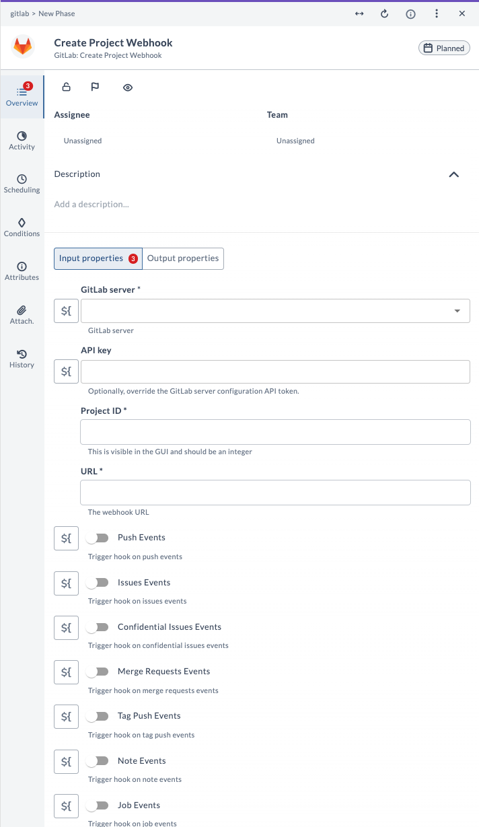
Task: Select the Input properties tab
Action: (98, 258)
